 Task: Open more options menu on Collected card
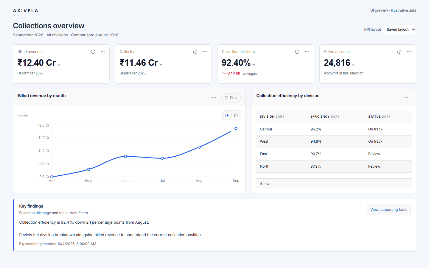[x=205, y=52]
